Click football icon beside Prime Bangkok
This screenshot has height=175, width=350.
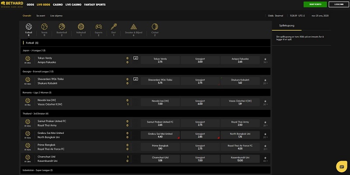(28, 145)
